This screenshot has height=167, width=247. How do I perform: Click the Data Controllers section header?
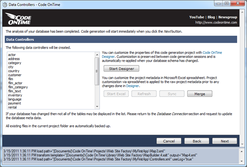(x=121, y=40)
